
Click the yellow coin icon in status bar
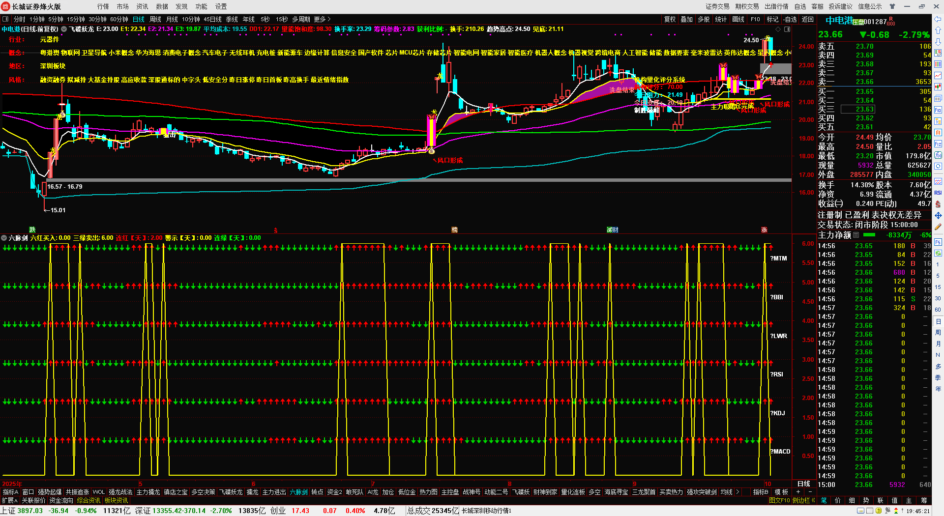coord(879,511)
